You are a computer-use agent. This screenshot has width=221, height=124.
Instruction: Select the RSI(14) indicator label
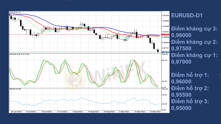point(15,89)
